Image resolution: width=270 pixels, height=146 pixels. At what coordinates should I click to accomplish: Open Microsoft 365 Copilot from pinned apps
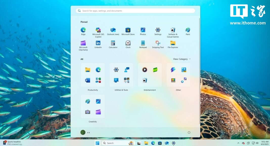pyautogui.click(x=98, y=32)
